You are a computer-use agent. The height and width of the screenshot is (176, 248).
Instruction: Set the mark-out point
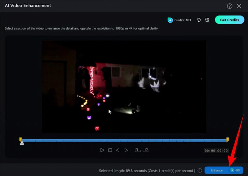point(145,150)
